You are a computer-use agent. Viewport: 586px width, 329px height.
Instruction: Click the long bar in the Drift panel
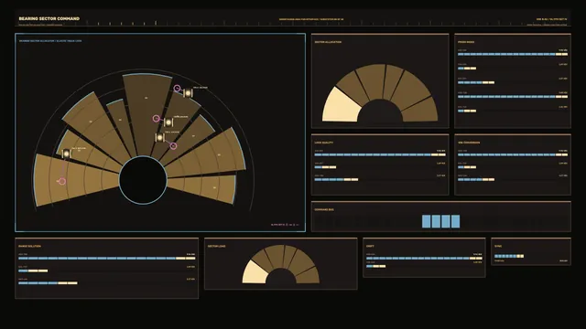pyautogui.click(x=424, y=258)
